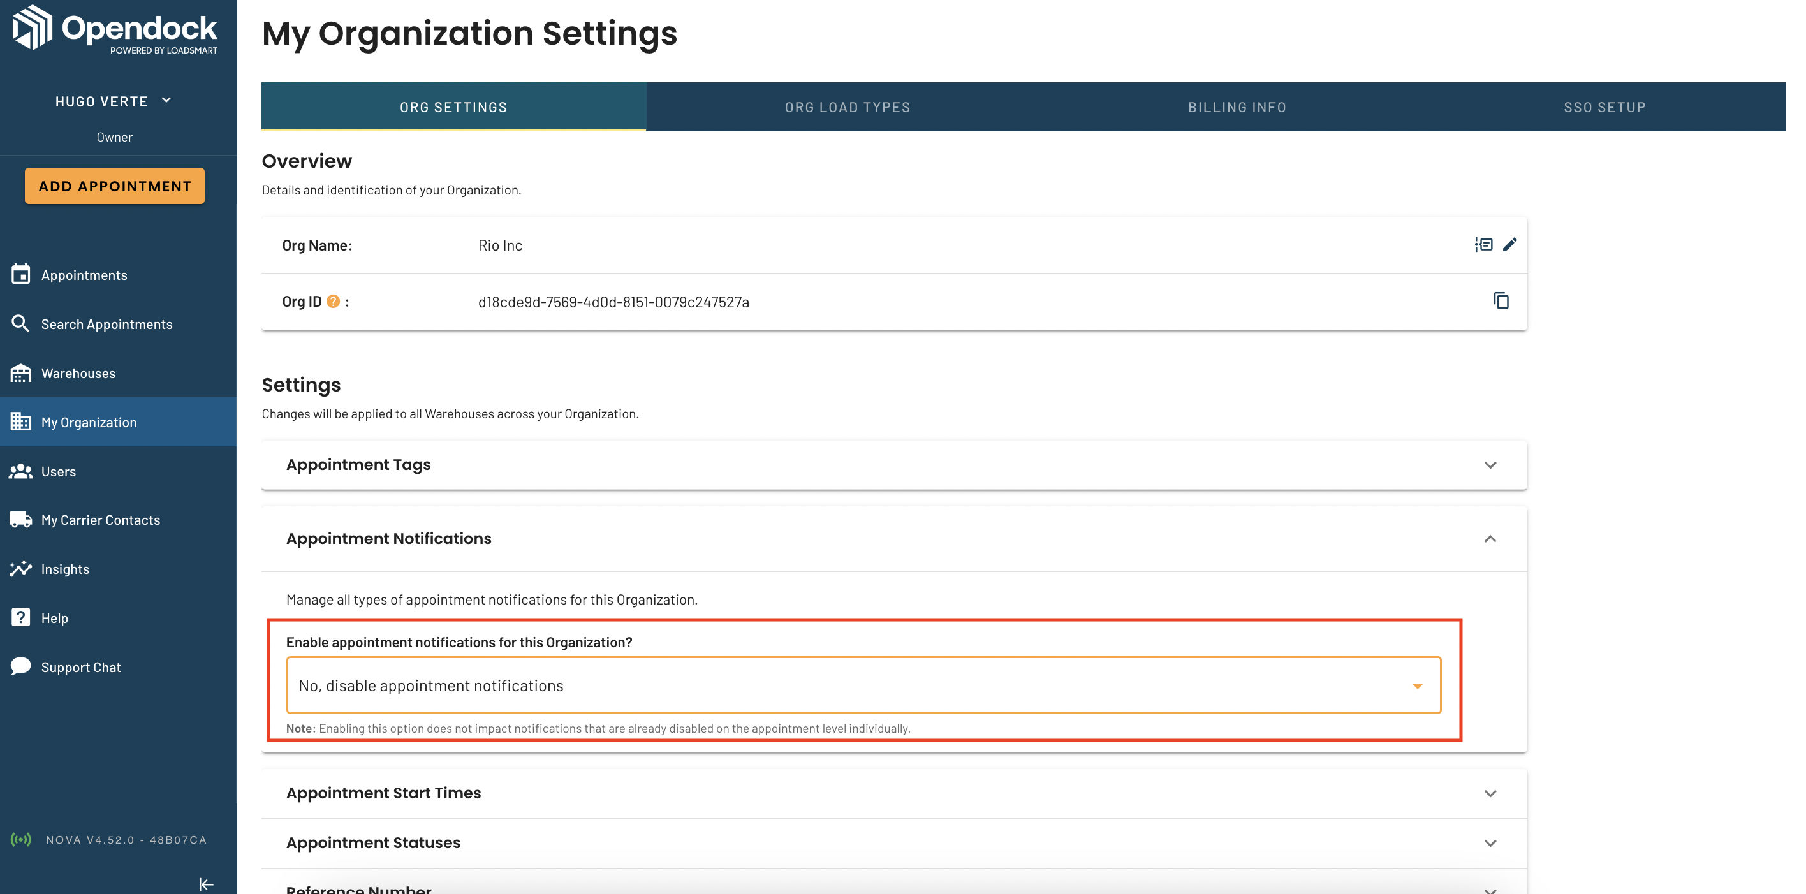This screenshot has width=1806, height=894.
Task: Go to Appointments in sidebar
Action: pyautogui.click(x=119, y=275)
